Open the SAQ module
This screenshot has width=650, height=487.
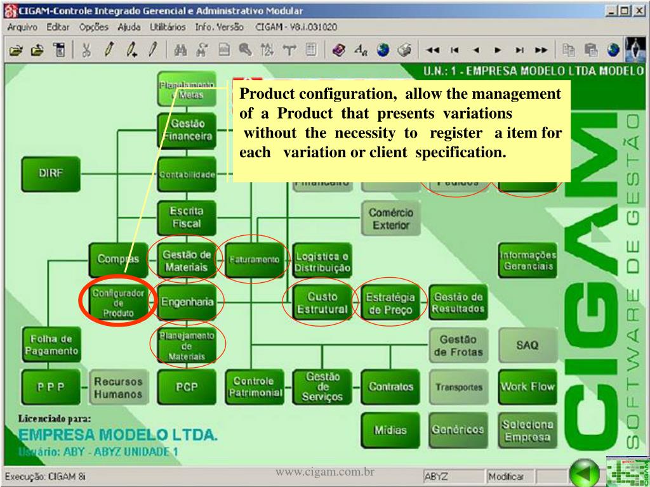click(x=527, y=345)
